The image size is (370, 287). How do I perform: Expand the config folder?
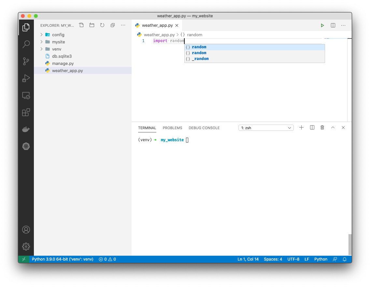(58, 35)
